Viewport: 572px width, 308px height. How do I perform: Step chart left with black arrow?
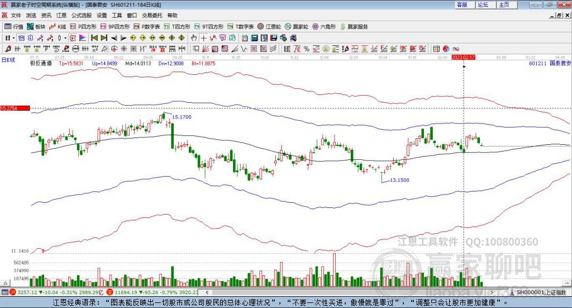[114, 38]
